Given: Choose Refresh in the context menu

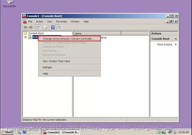Looking at the screenshot, I should click(69, 67).
